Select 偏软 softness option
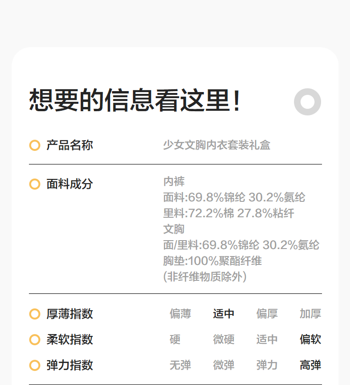 click(310, 340)
